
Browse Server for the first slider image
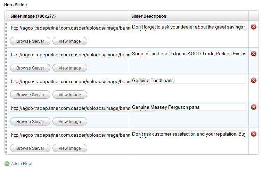(30, 41)
